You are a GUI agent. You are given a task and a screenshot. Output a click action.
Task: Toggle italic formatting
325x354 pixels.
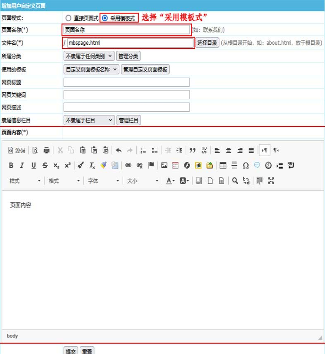coord(22,166)
